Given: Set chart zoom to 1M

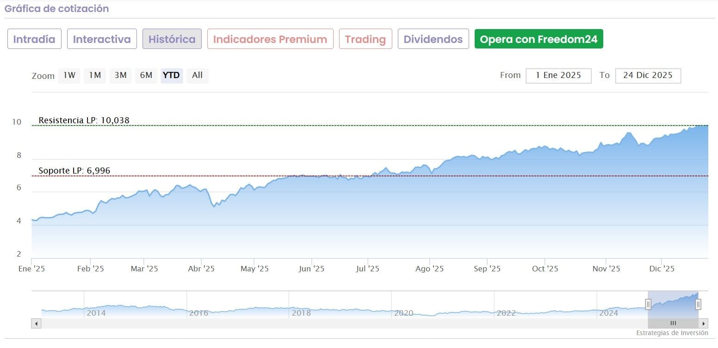Looking at the screenshot, I should click(x=95, y=75).
